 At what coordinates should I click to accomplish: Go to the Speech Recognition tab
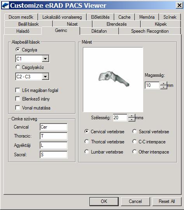(x=150, y=31)
